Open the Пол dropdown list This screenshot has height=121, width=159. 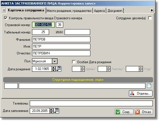(54, 61)
